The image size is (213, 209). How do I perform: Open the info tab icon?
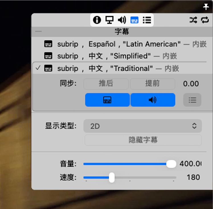pos(97,20)
